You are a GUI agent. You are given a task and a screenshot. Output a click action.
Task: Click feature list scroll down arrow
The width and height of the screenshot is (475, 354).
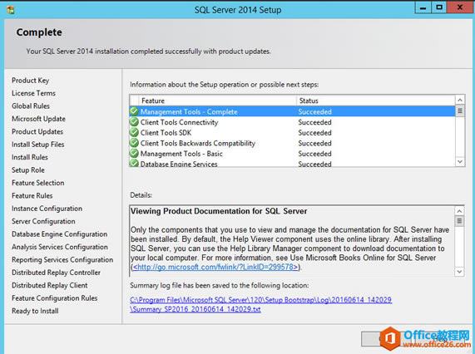(x=460, y=161)
